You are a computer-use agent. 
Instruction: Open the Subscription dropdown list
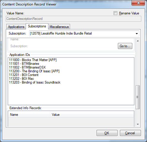click(x=137, y=34)
